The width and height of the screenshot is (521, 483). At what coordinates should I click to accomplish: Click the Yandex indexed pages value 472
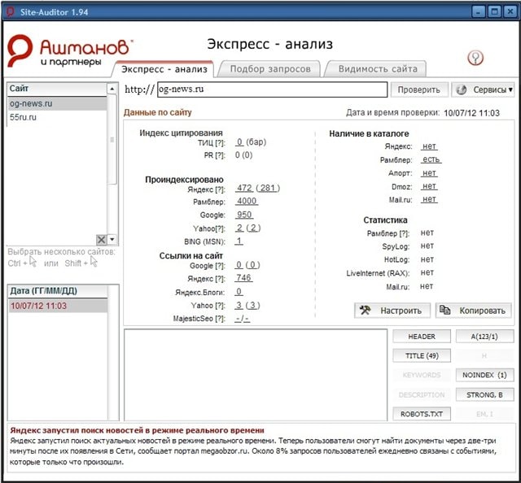[x=244, y=189]
